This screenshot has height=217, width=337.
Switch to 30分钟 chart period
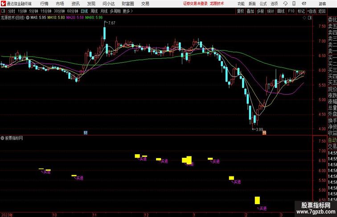pos(59,11)
